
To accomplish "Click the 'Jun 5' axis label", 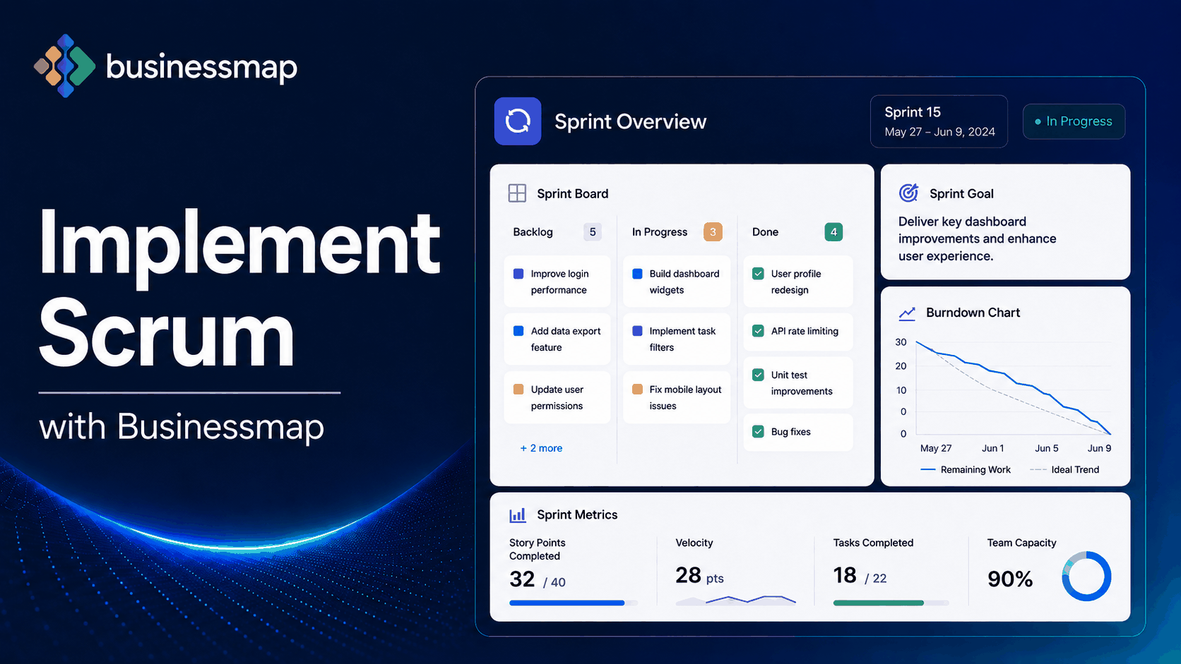I will tap(1047, 448).
